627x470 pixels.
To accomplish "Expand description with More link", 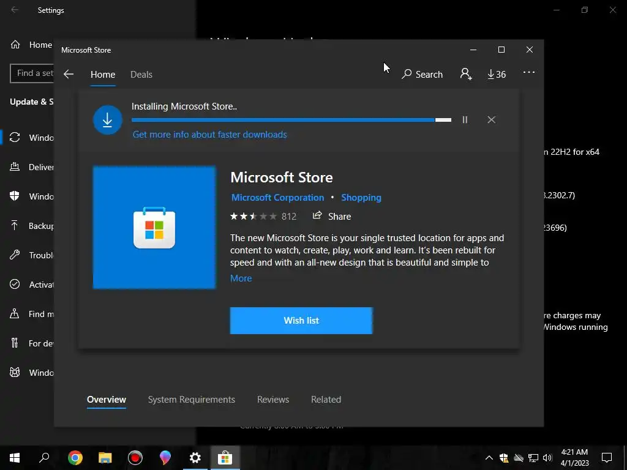I will (241, 278).
